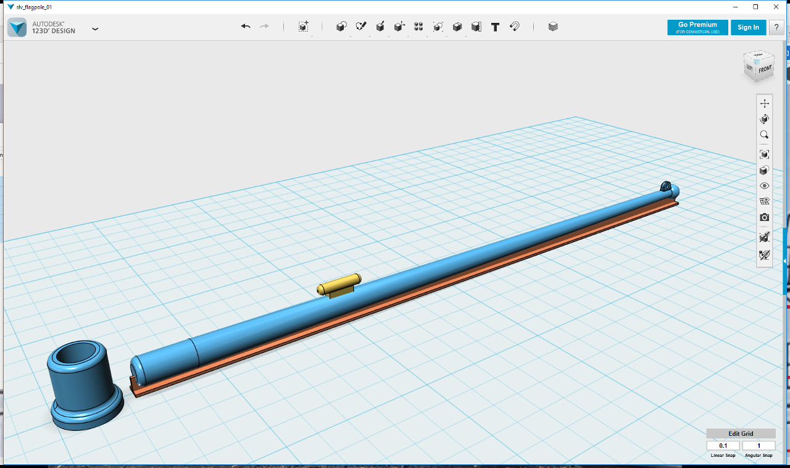
Task: Open the help question mark button
Action: pos(776,27)
